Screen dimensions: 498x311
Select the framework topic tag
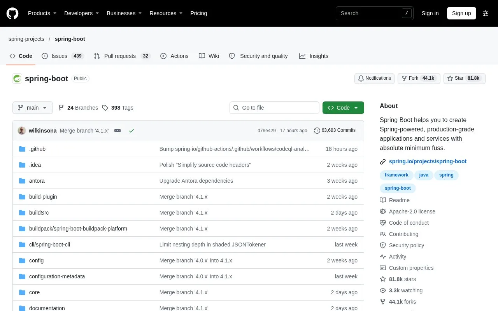pos(396,175)
